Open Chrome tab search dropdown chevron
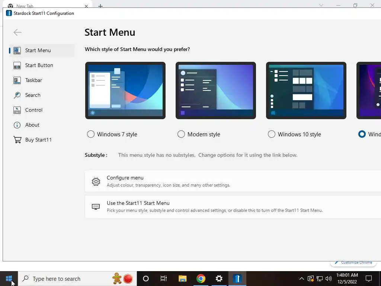The width and height of the screenshot is (381, 286). tap(321, 5)
